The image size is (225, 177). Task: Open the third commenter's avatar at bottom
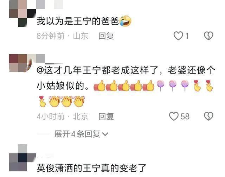22,158
